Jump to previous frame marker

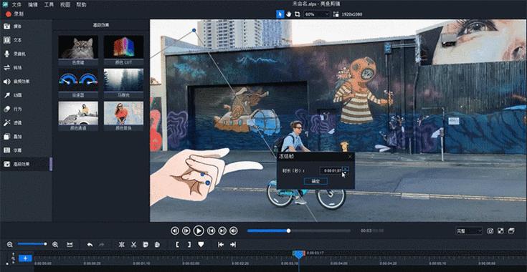coord(211,230)
